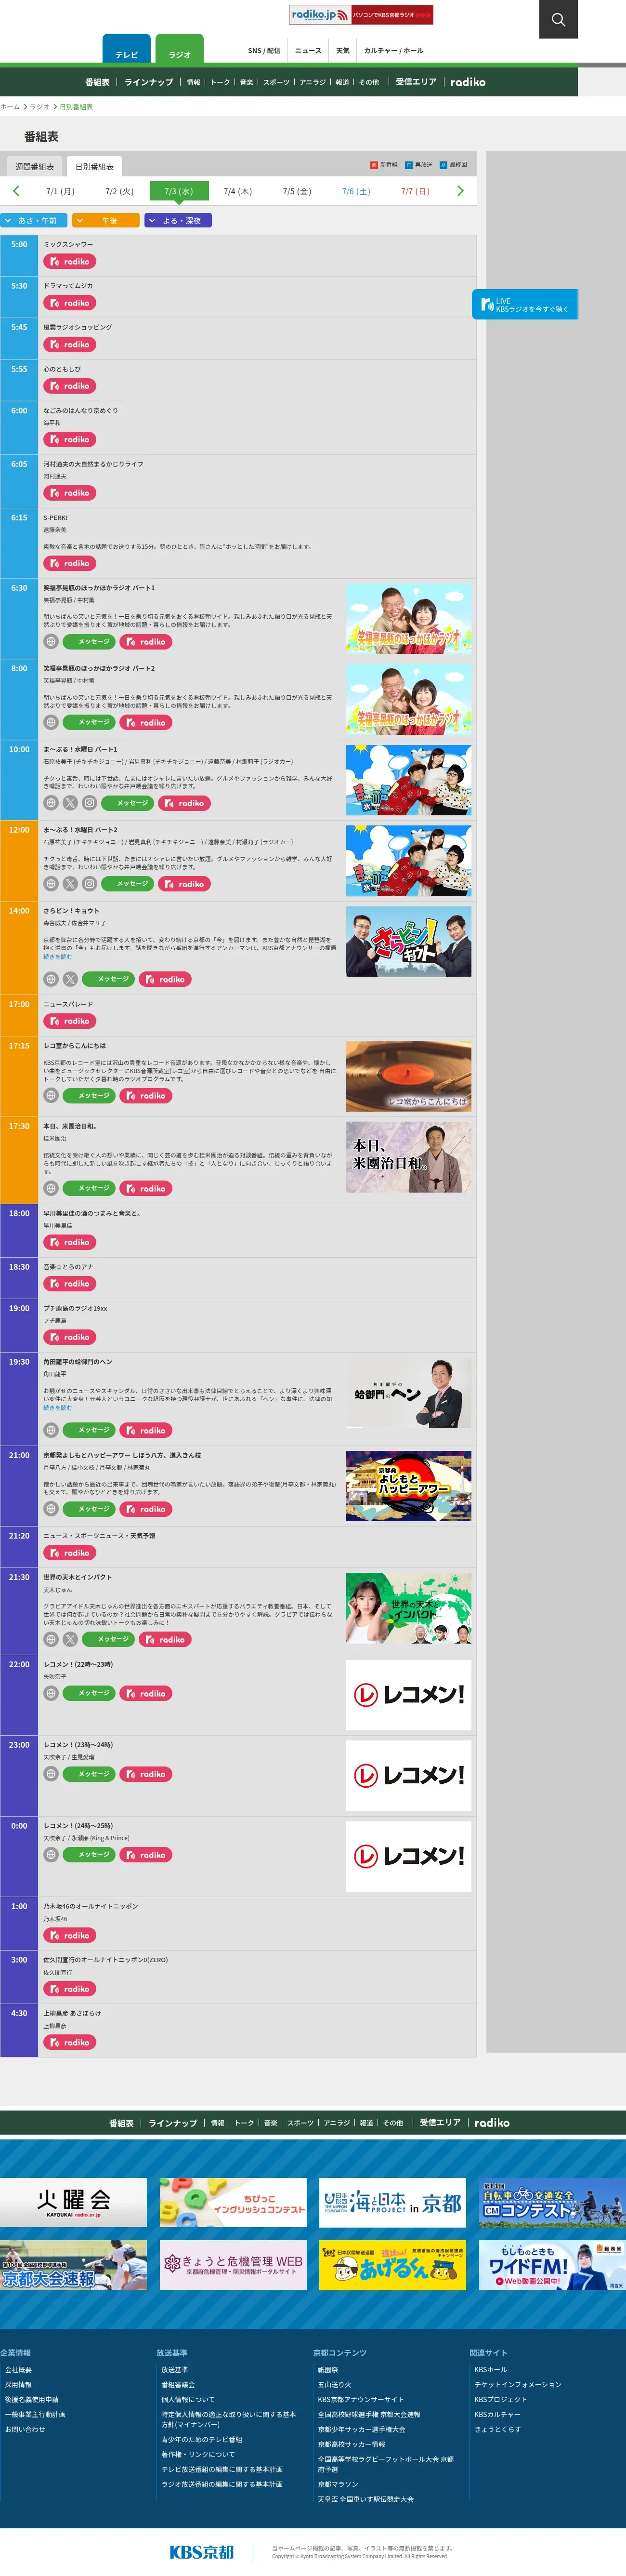This screenshot has width=626, height=2576.
Task: Select date 7/6 (土)
Action: tap(356, 191)
